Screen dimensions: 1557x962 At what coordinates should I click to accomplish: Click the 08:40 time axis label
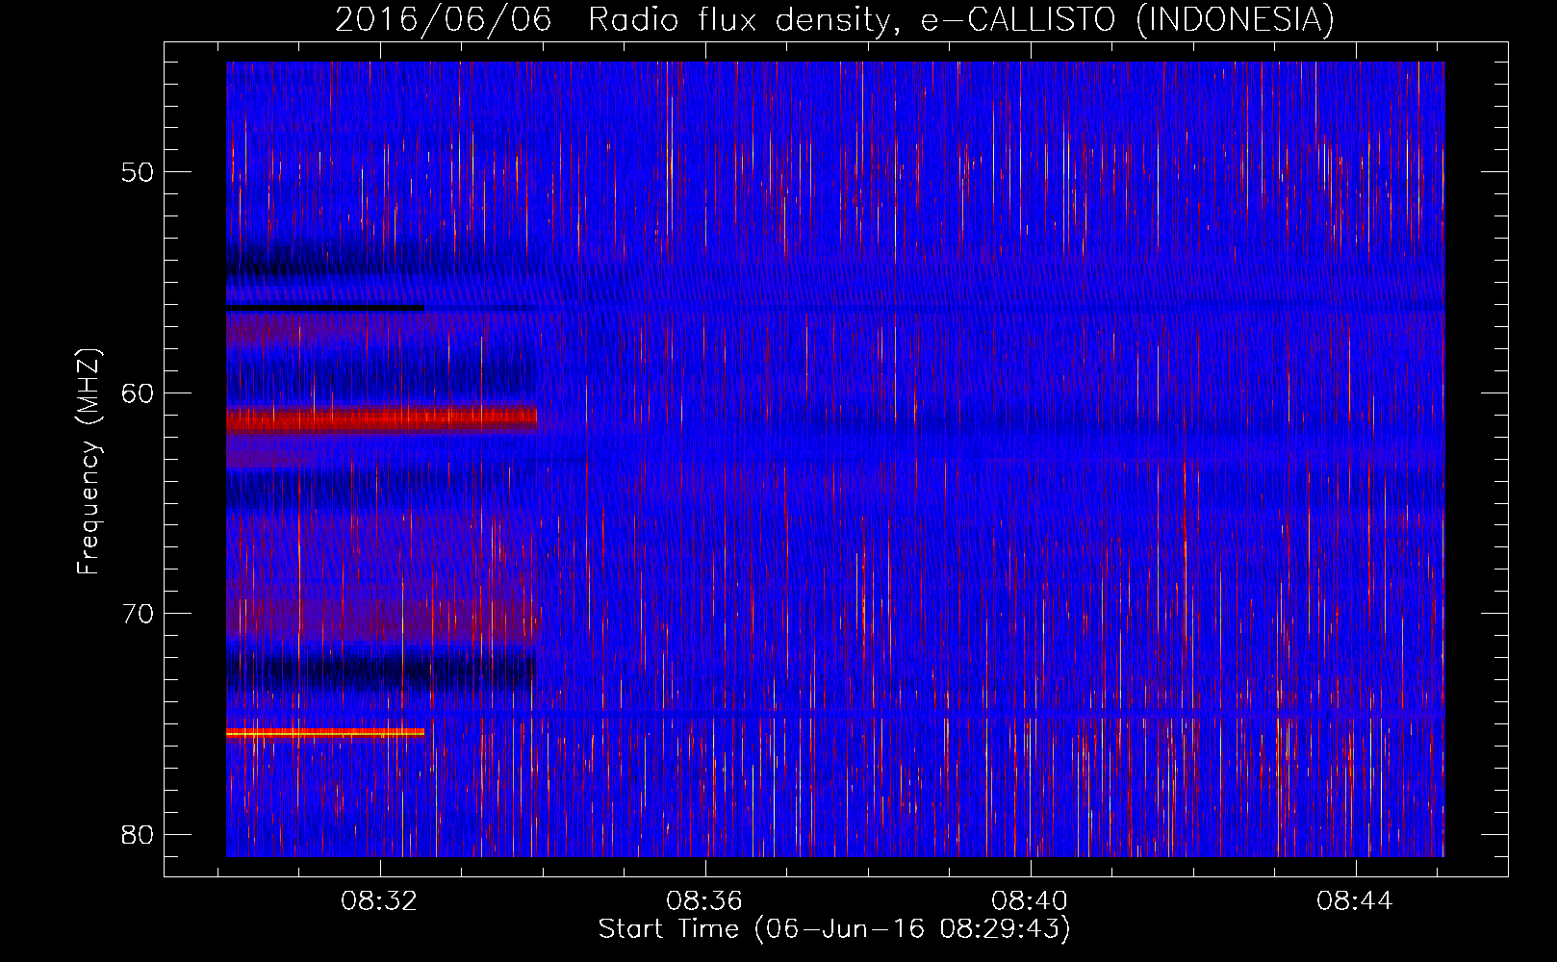[x=1030, y=901]
